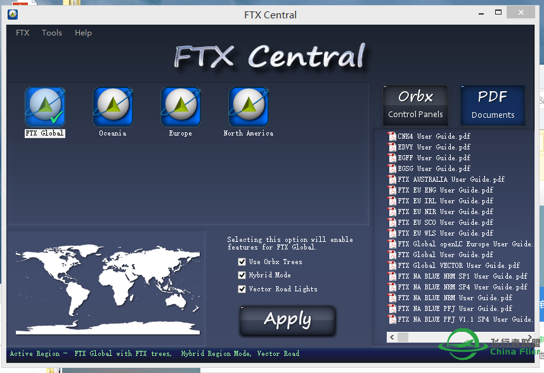Open the PDF Documents panel

(493, 104)
